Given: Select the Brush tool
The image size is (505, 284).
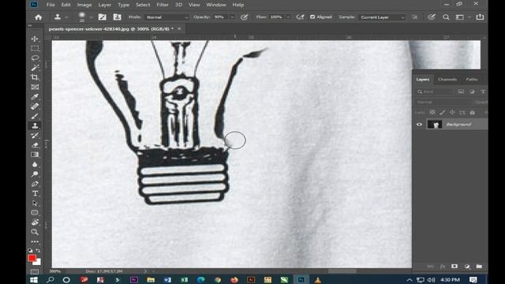Looking at the screenshot, I should click(x=35, y=116).
